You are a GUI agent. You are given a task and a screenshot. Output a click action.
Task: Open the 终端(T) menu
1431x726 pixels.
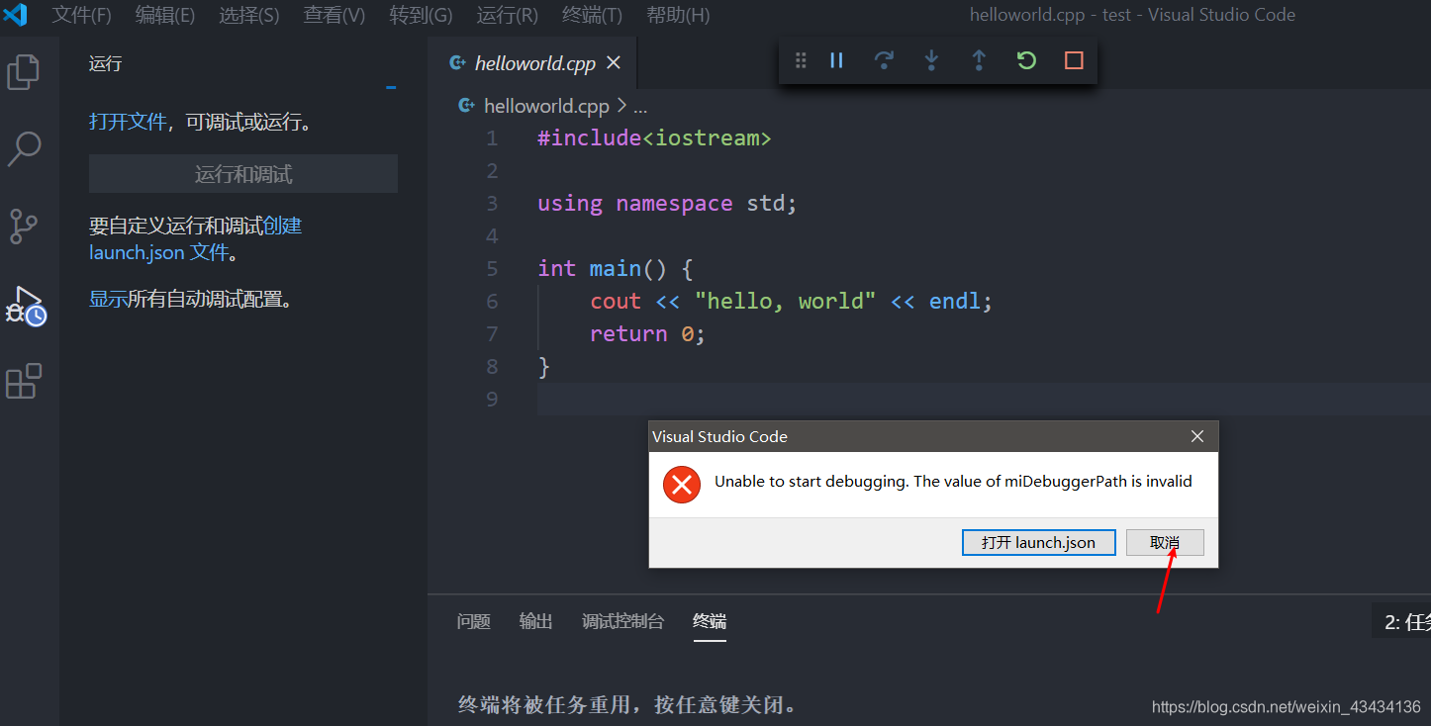coord(592,15)
